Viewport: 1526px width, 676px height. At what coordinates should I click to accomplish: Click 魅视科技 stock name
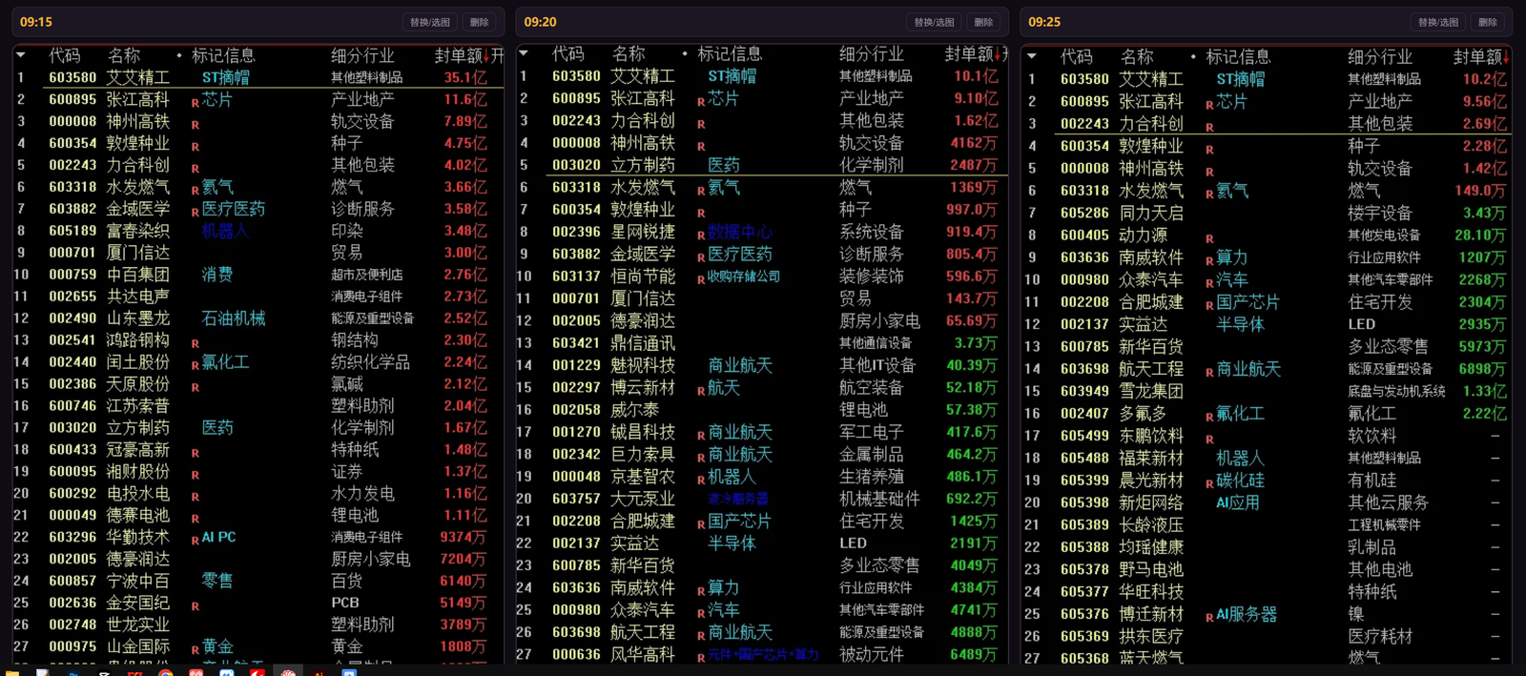click(x=643, y=365)
